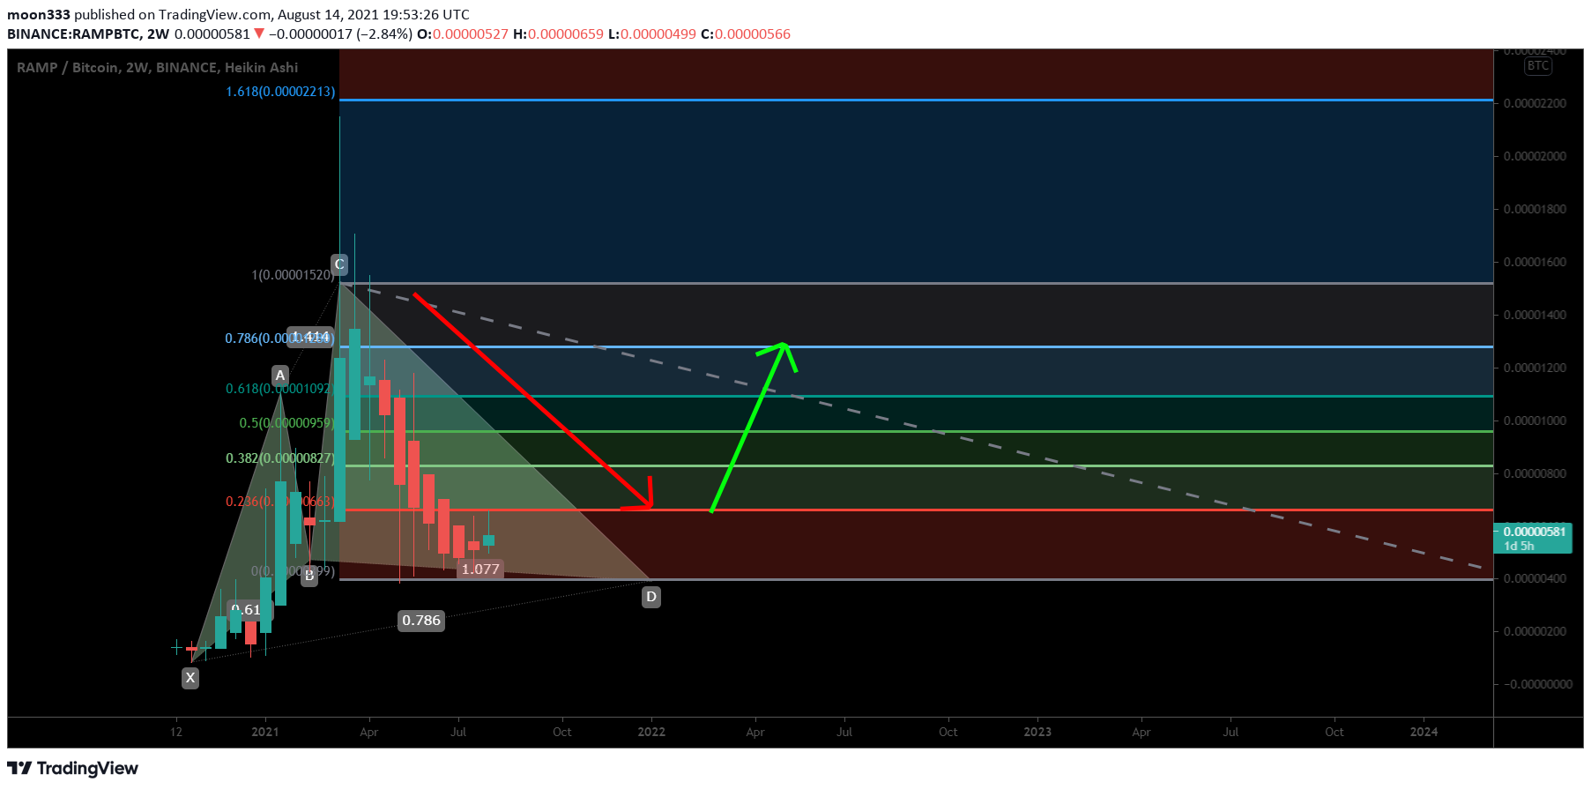Click the 2023 label on the time axis
Viewport: 1591px width, 789px height.
(x=1037, y=732)
